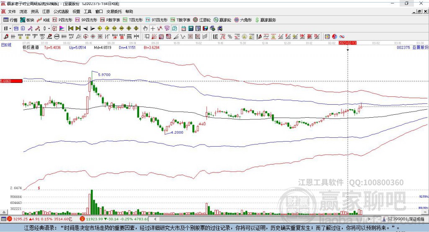Switch to the K线 candlestick chart
The width and height of the screenshot is (429, 232).
44,20
